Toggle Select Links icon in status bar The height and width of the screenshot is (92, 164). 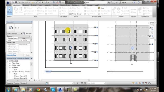[x=133, y=83]
